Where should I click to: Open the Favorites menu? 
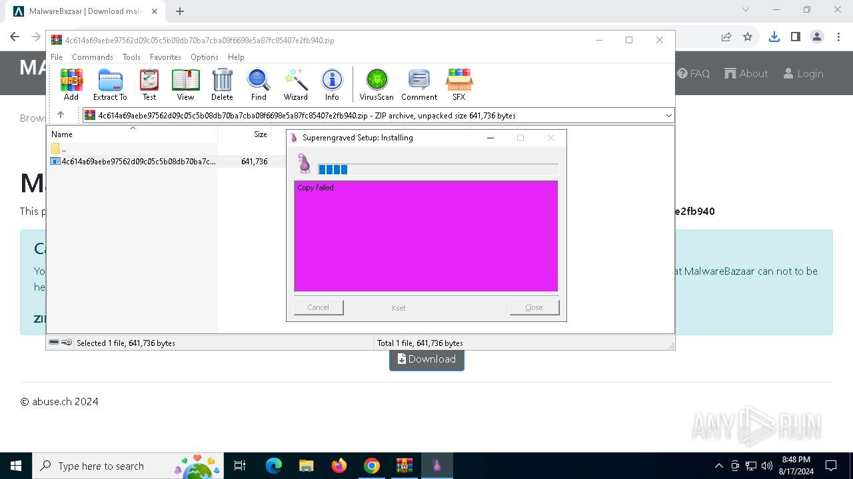pyautogui.click(x=165, y=57)
